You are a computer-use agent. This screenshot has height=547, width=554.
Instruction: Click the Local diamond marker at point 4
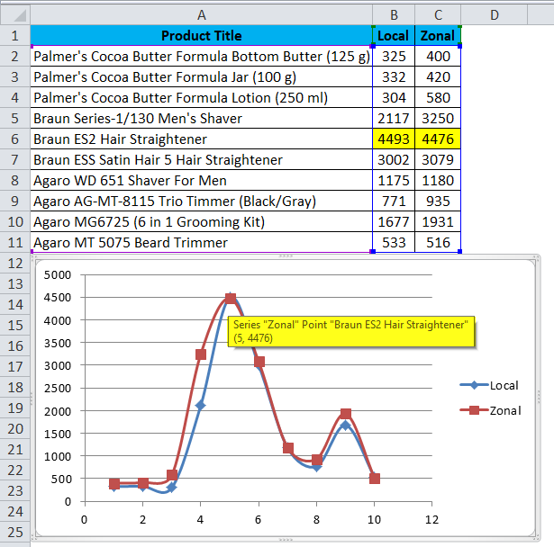pos(200,406)
